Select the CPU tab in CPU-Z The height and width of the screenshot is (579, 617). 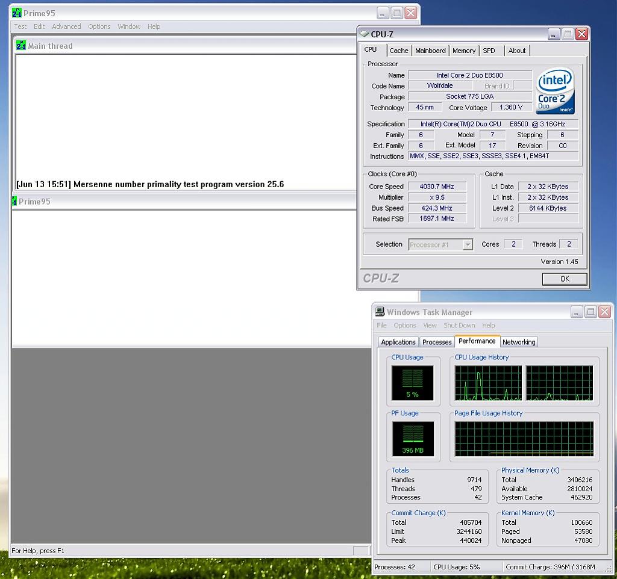371,49
